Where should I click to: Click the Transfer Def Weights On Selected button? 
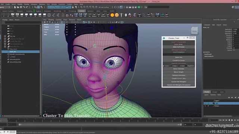tap(179, 85)
